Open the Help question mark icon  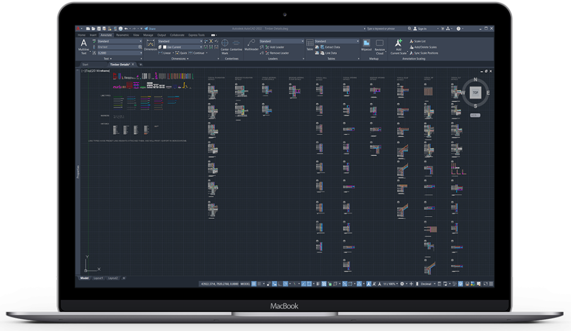point(458,28)
